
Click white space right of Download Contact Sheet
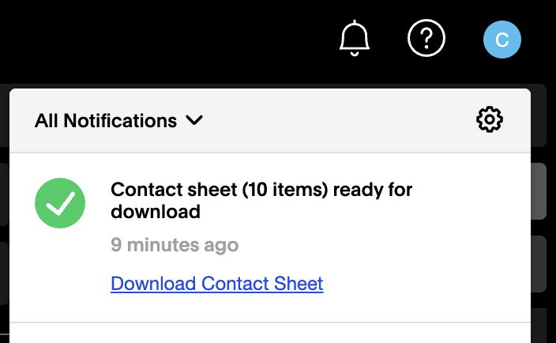(426, 284)
